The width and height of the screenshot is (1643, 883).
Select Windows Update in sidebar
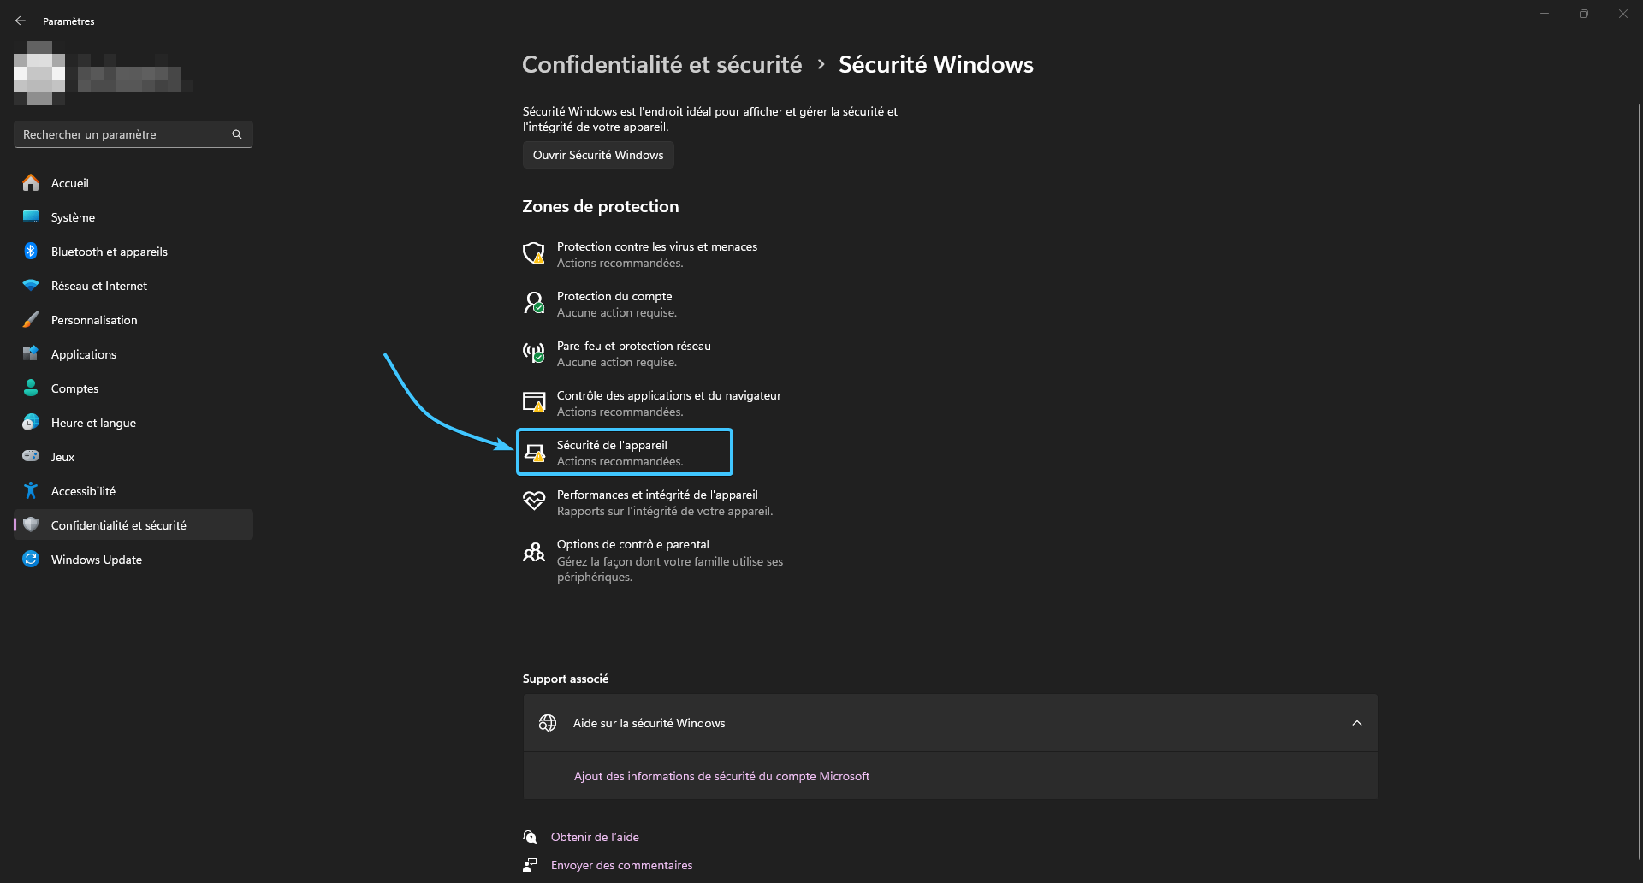click(133, 560)
